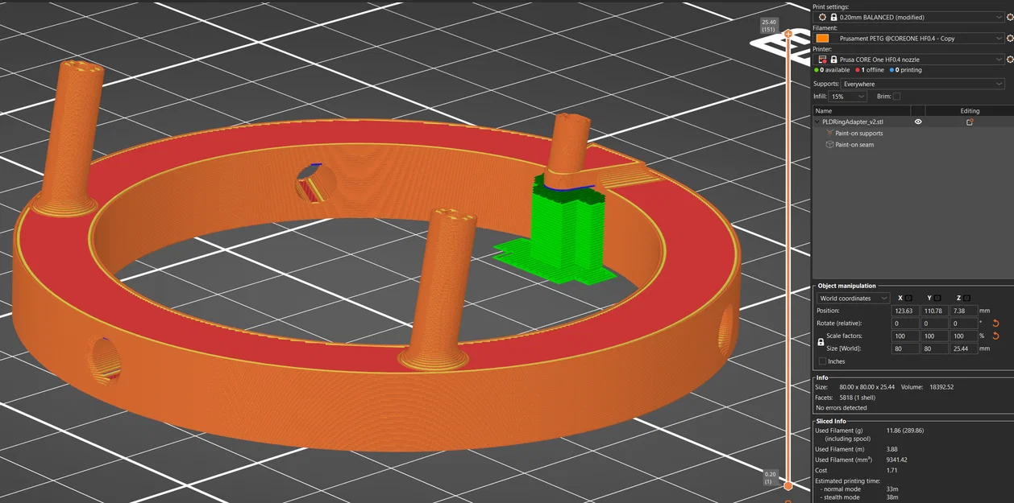The width and height of the screenshot is (1014, 503).
Task: Click the Z axis mirror button
Action: [966, 299]
